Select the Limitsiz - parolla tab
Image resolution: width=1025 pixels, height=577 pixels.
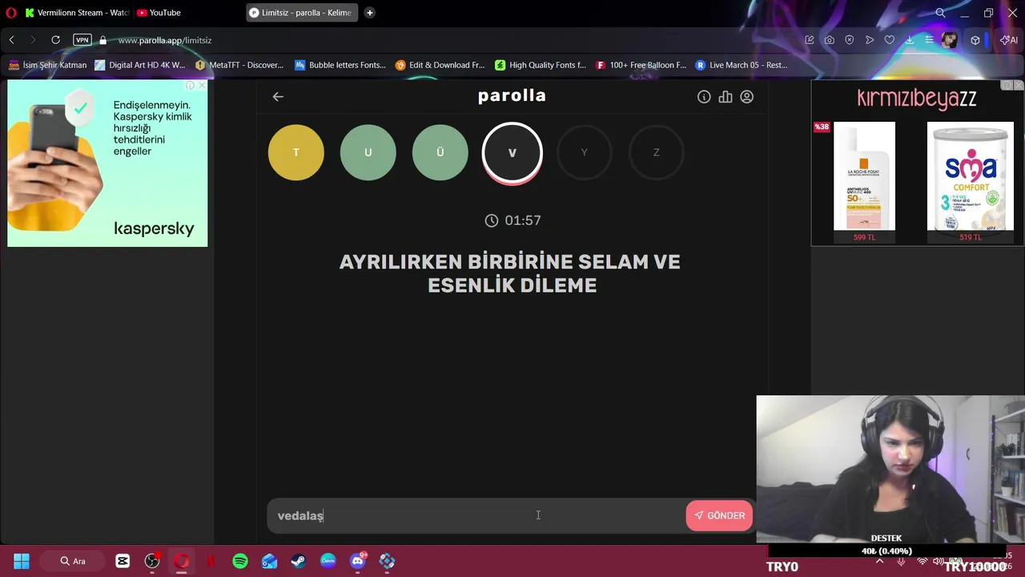coord(300,13)
